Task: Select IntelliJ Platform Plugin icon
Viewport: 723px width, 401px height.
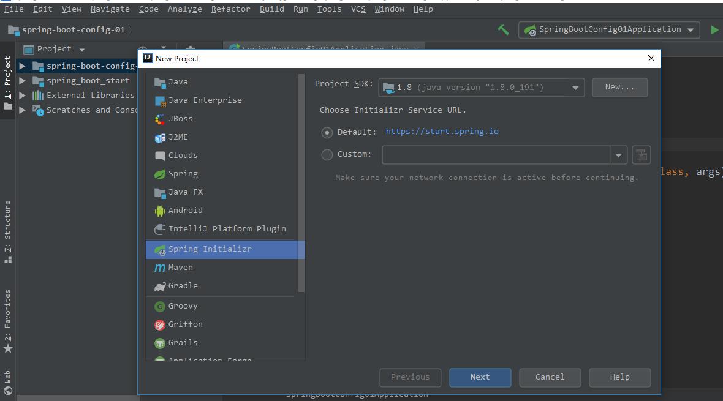Action: 159,229
